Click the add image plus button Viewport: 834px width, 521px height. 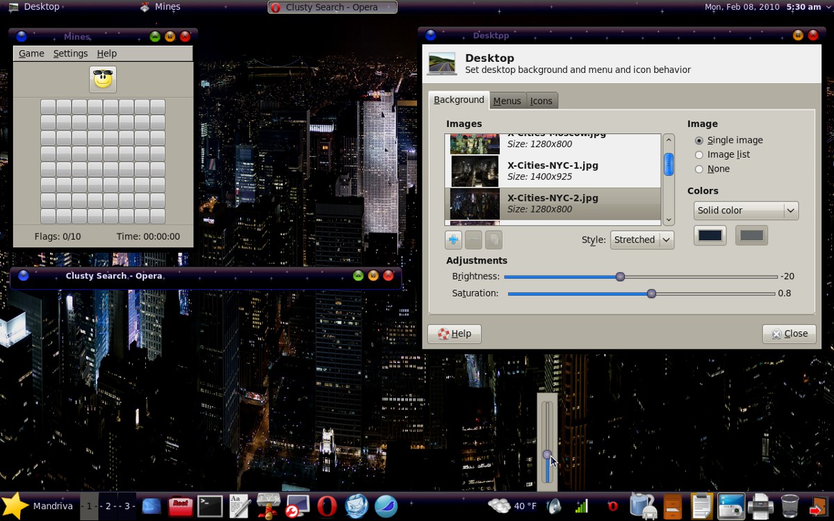point(453,240)
